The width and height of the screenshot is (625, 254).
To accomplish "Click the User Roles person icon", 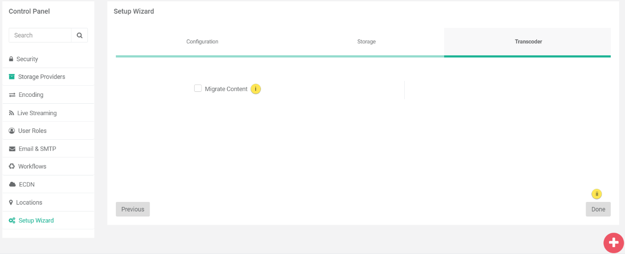I will (12, 131).
